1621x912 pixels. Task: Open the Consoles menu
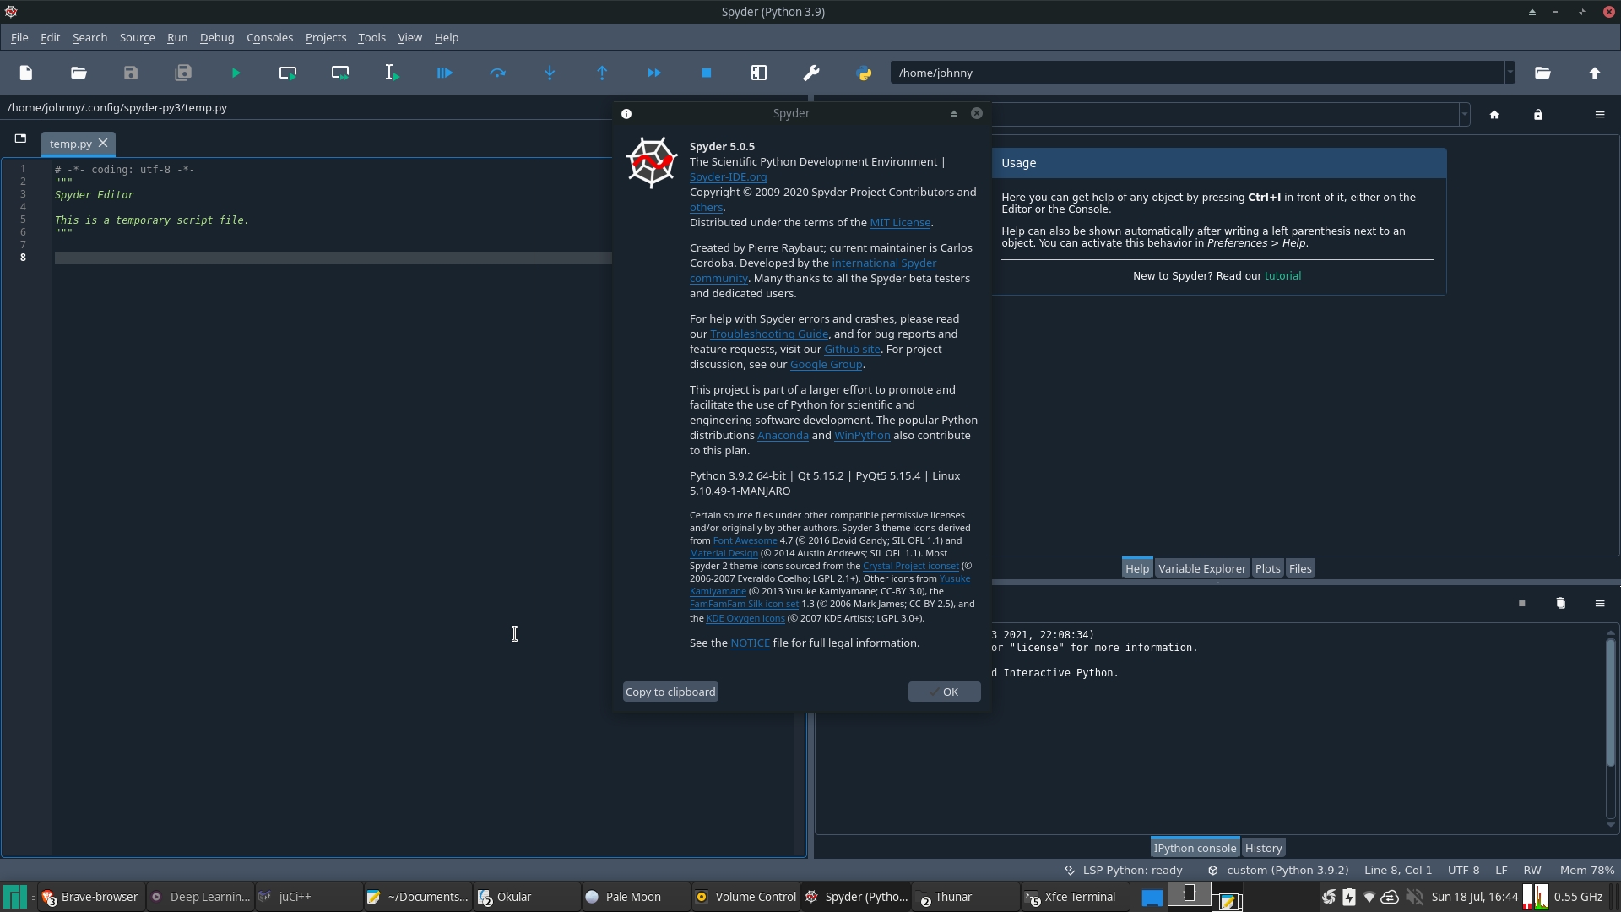tap(269, 37)
